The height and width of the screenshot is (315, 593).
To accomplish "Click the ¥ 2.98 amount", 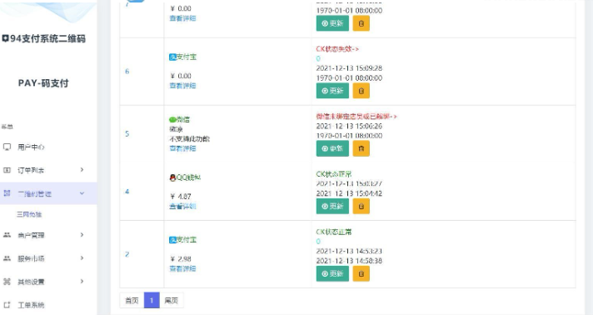I will pyautogui.click(x=181, y=259).
